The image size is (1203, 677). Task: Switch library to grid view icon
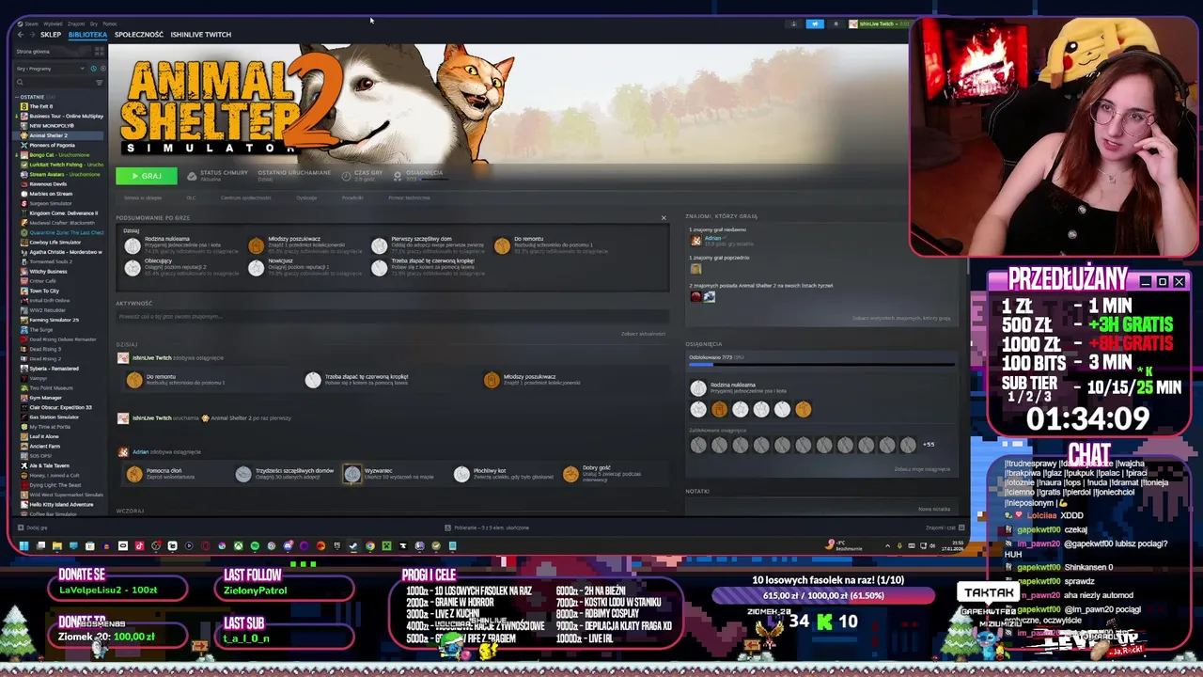coord(100,51)
